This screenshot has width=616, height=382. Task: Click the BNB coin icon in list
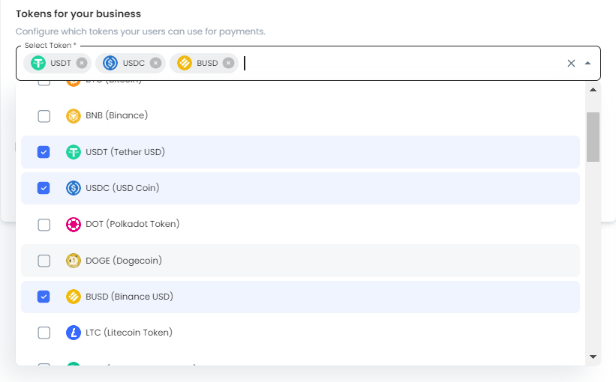[74, 116]
